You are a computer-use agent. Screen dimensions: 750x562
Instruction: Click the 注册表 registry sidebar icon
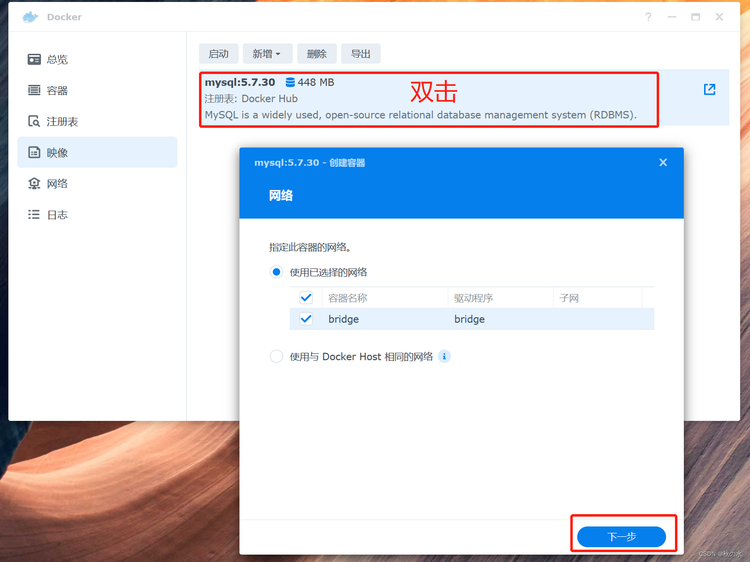34,121
